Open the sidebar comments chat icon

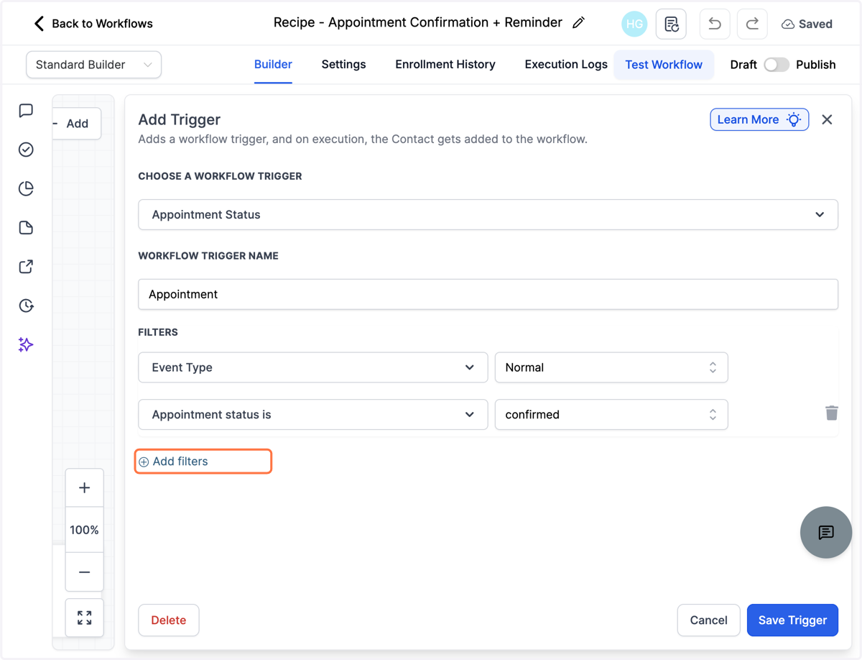pos(26,110)
